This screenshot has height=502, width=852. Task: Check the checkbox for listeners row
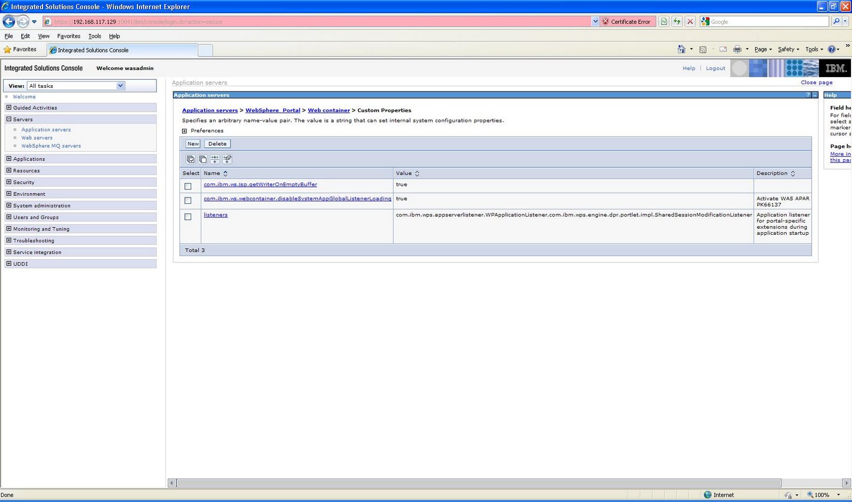coord(187,217)
